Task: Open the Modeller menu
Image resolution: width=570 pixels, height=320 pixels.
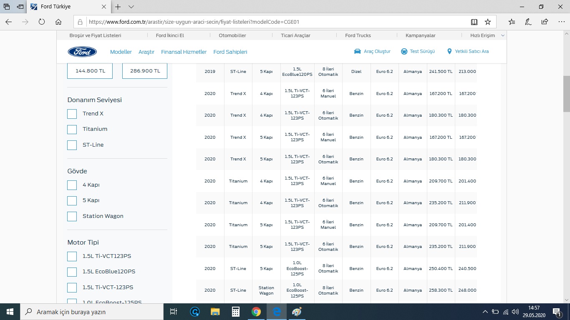Action: (x=121, y=52)
